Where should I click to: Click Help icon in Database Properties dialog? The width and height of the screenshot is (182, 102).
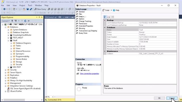(114, 10)
